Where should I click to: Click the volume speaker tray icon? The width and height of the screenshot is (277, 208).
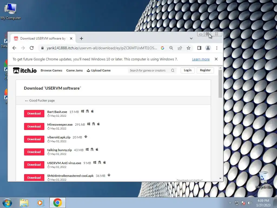[x=250, y=203]
